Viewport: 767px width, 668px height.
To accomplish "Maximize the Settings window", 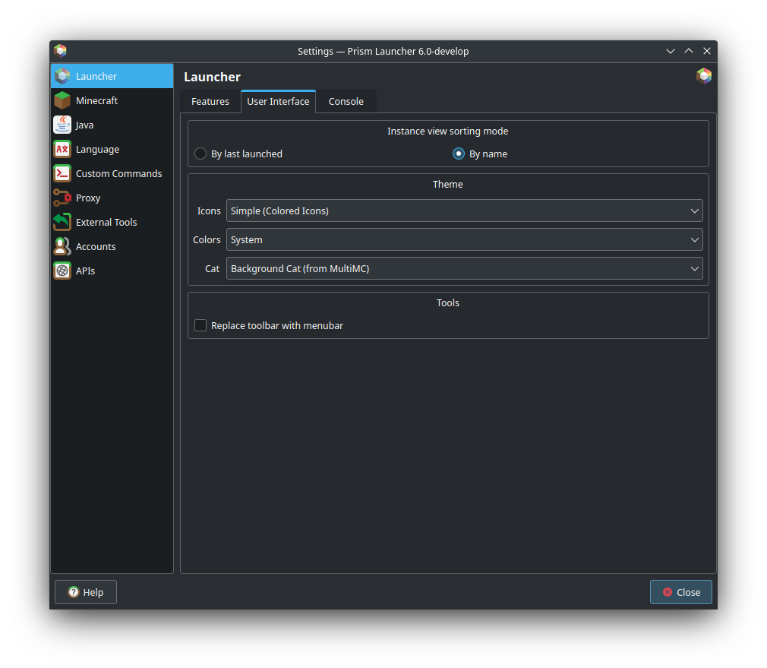I will [x=688, y=51].
